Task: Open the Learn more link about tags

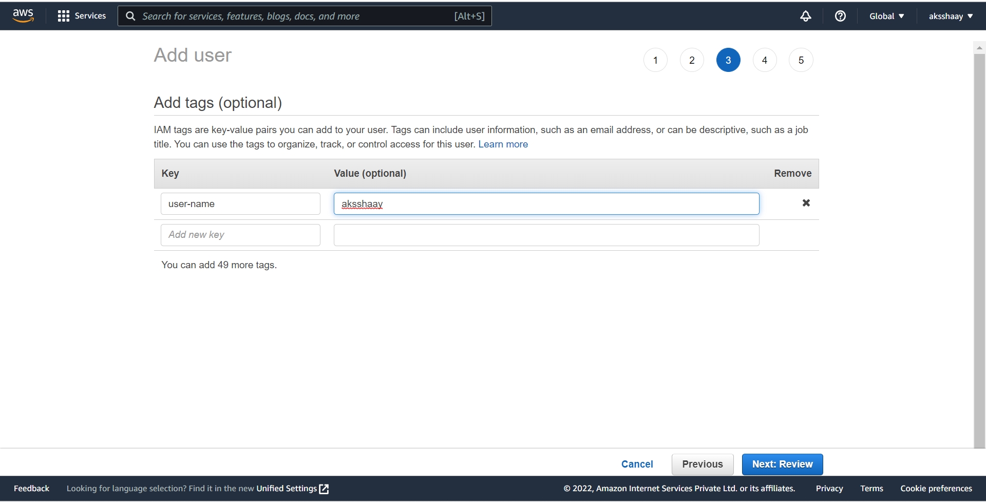Action: 503,144
